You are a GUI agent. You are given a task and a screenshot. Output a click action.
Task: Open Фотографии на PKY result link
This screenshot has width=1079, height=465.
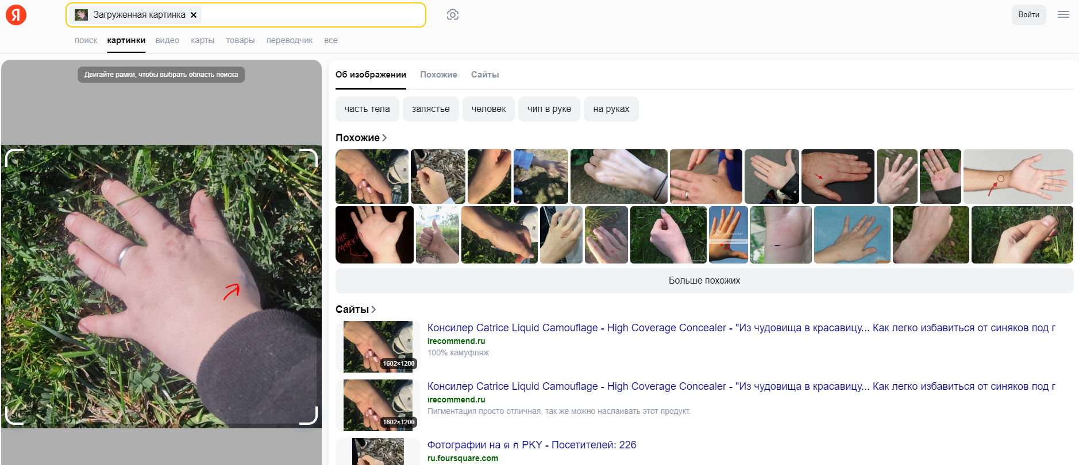pyautogui.click(x=531, y=445)
